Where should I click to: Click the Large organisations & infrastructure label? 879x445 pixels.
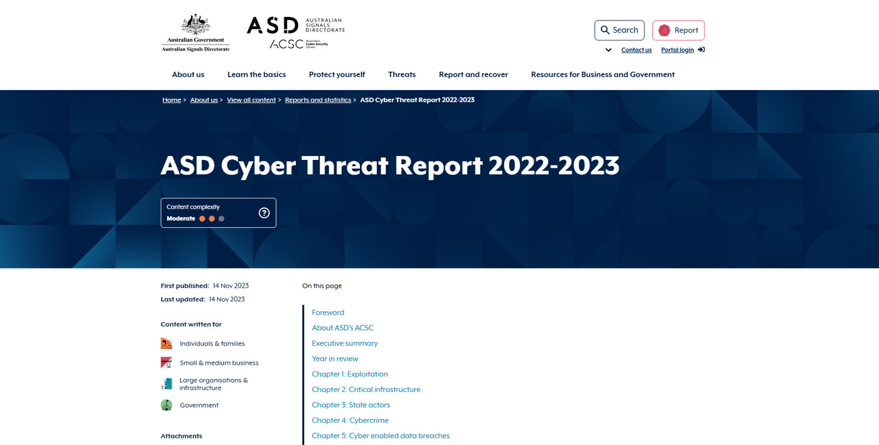pos(214,384)
